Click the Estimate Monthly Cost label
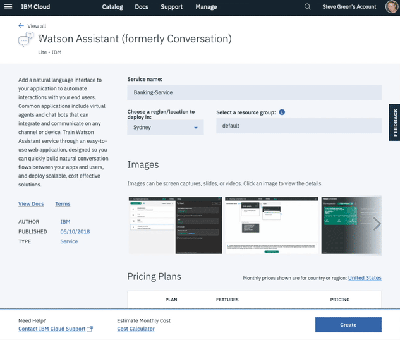 click(x=143, y=320)
